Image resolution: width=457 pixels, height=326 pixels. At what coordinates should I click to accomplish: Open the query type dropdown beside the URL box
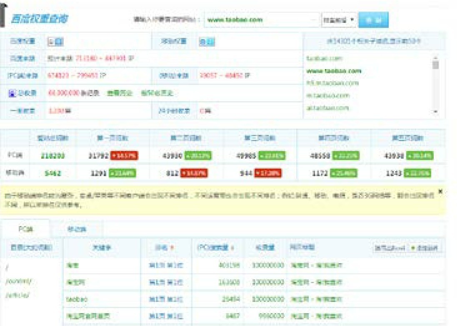tap(338, 20)
